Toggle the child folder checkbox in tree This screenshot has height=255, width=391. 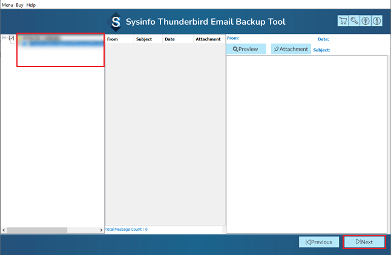pos(24,44)
